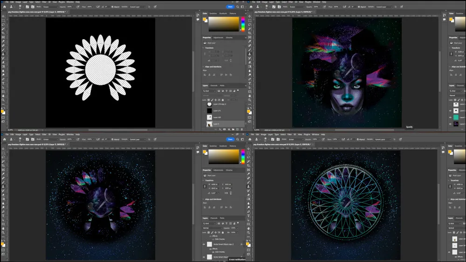Open the Kind filter dropdown, top-left Layers panel
The image size is (466, 262).
pyautogui.click(x=209, y=91)
